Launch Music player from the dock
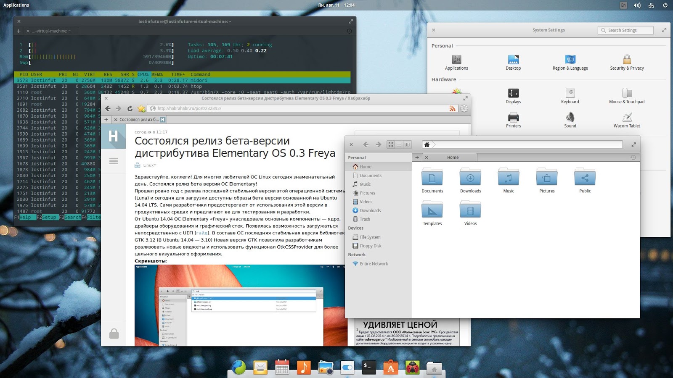This screenshot has height=378, width=673. (x=303, y=367)
